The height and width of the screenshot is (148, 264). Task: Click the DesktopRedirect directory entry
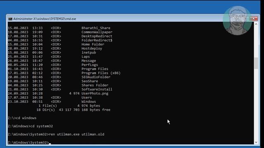pos(97,36)
